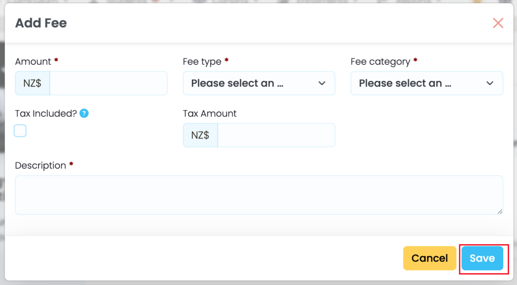Click the NZ$ currency prefix beside Amount
This screenshot has height=285, width=517.
coord(32,83)
